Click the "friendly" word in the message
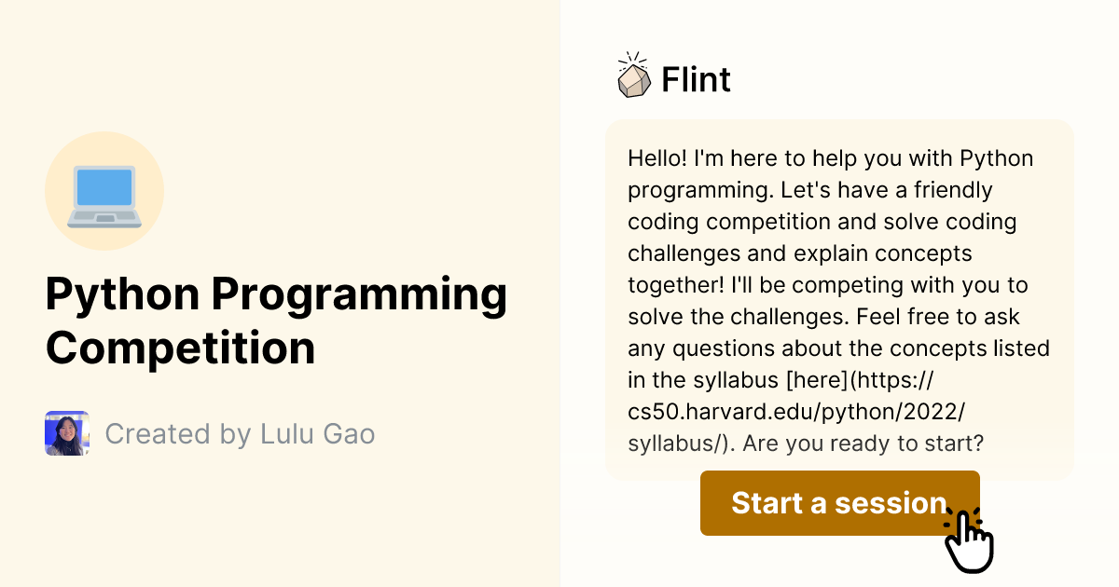The image size is (1119, 587). pyautogui.click(x=946, y=190)
